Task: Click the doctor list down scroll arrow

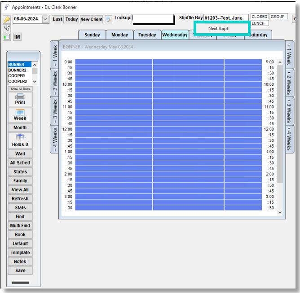Action: (x=35, y=82)
